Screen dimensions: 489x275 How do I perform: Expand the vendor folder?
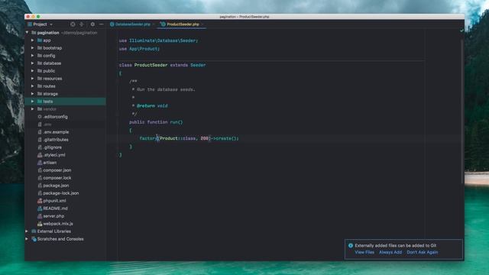[x=32, y=109]
